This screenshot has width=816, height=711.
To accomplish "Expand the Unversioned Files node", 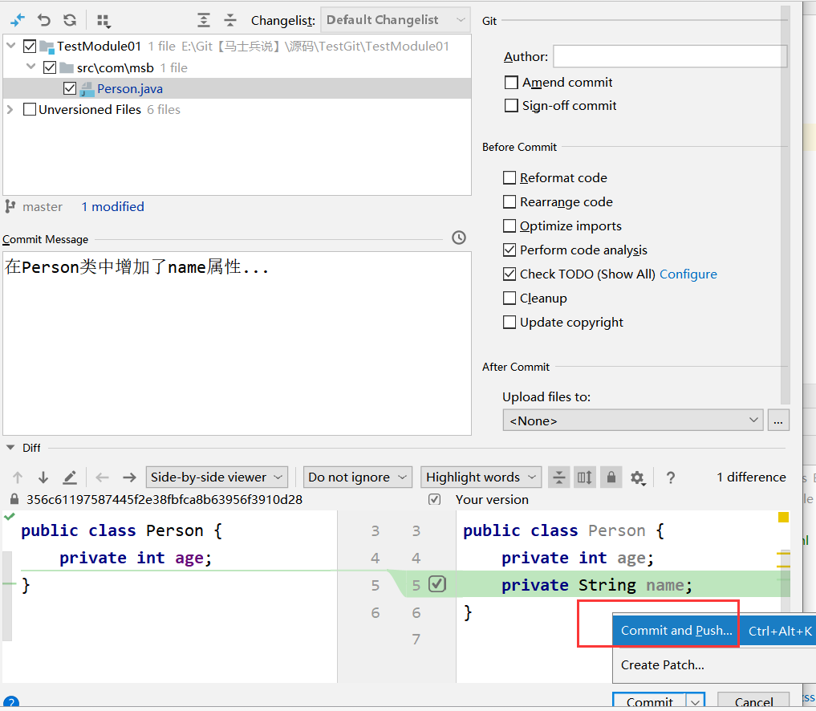I will [11, 109].
